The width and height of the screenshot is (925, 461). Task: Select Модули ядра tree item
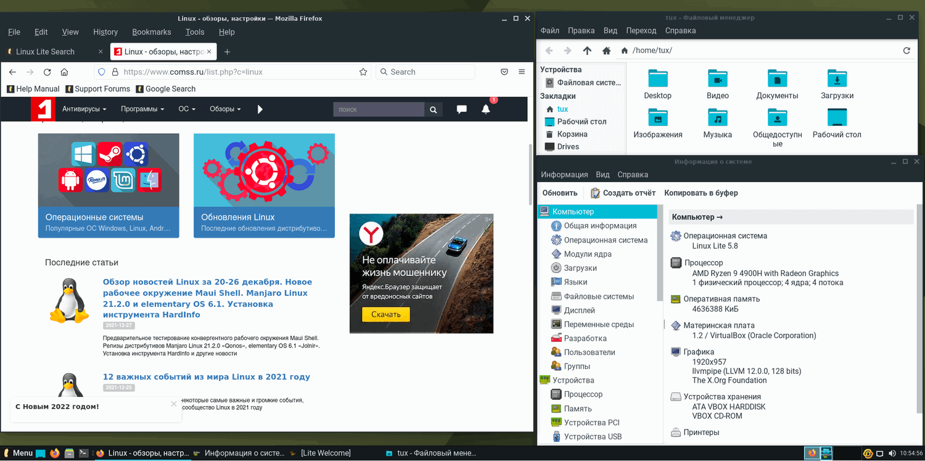[x=581, y=254]
